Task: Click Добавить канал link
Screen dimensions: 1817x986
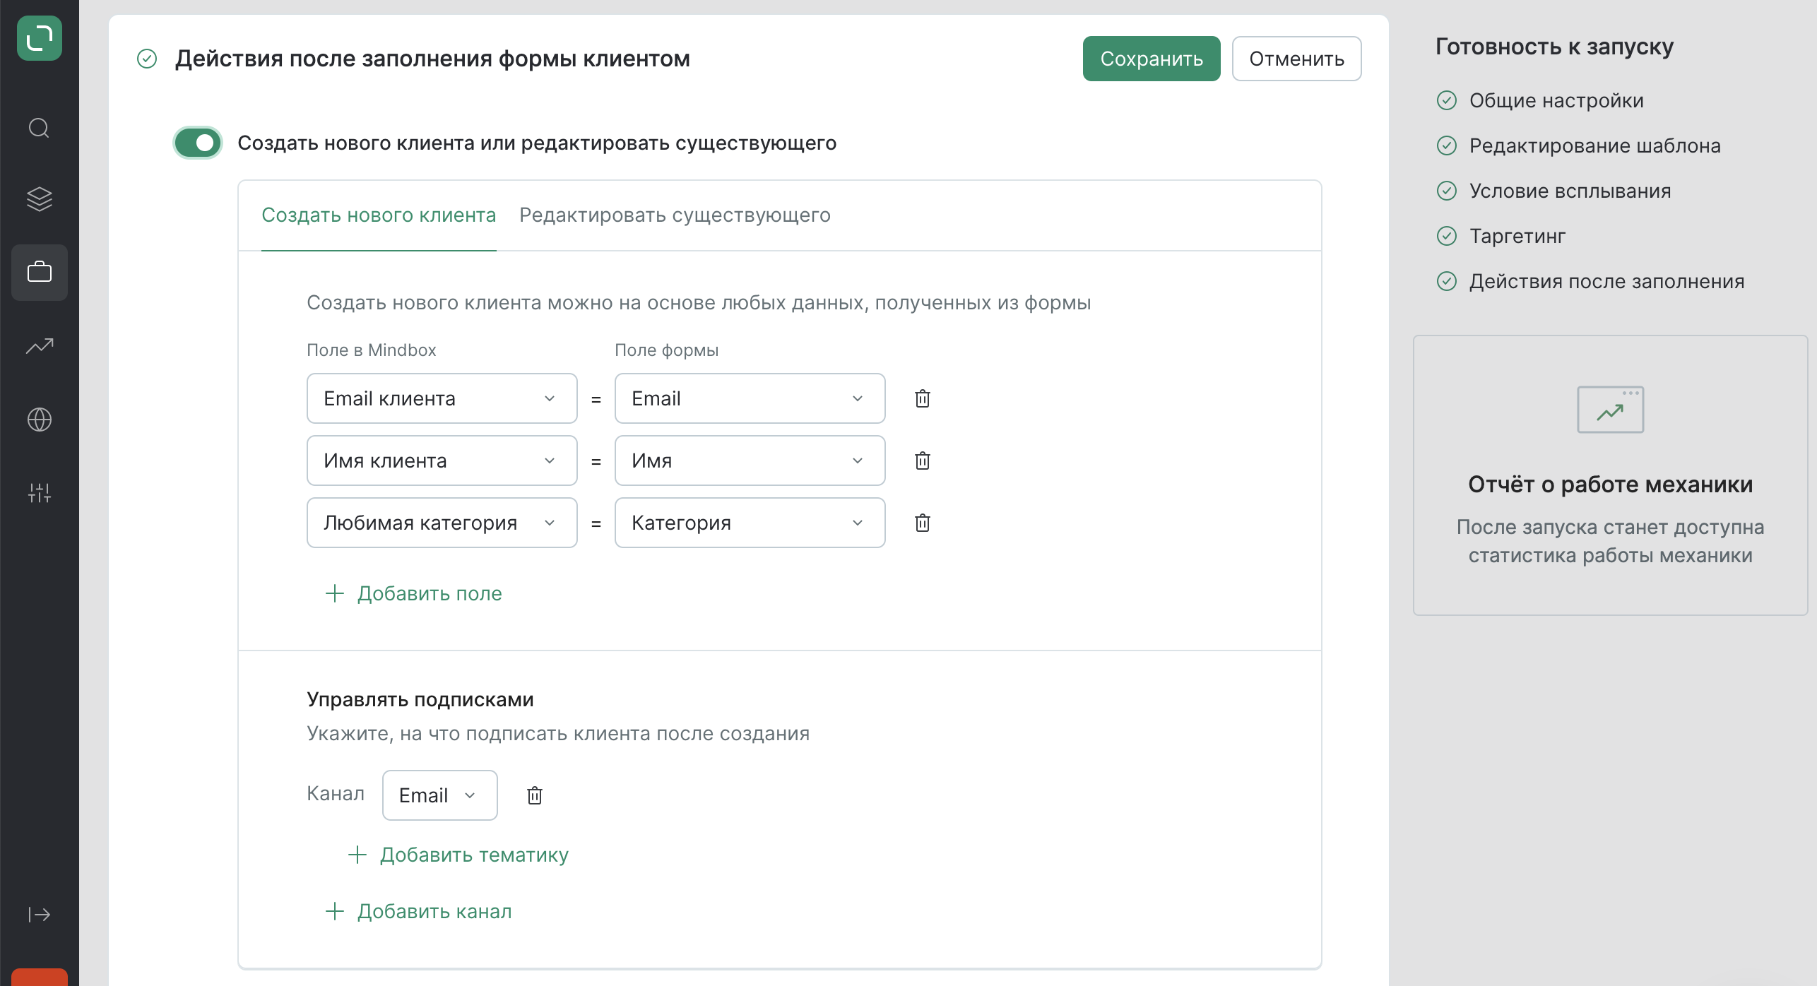Action: 418,911
